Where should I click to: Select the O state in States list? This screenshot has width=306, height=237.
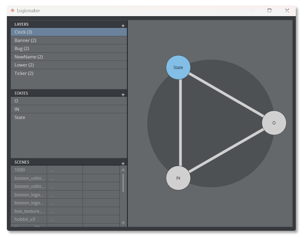[x=16, y=101]
